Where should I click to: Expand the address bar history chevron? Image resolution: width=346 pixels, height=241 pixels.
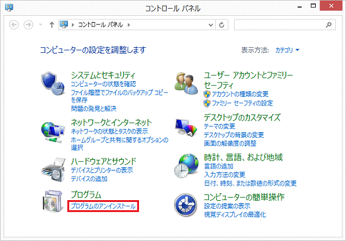click(x=211, y=25)
